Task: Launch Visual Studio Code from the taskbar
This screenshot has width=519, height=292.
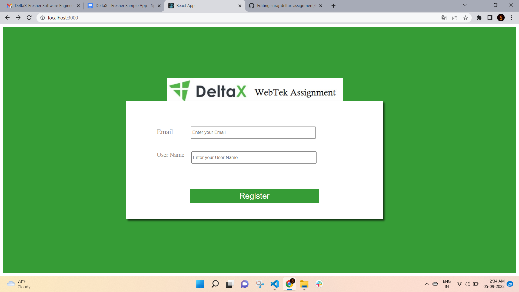Action: click(274, 284)
